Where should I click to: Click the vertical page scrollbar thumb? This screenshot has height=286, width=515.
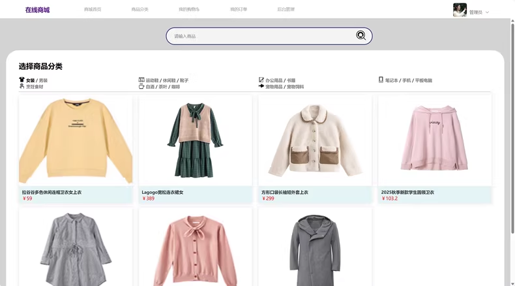(x=512, y=129)
